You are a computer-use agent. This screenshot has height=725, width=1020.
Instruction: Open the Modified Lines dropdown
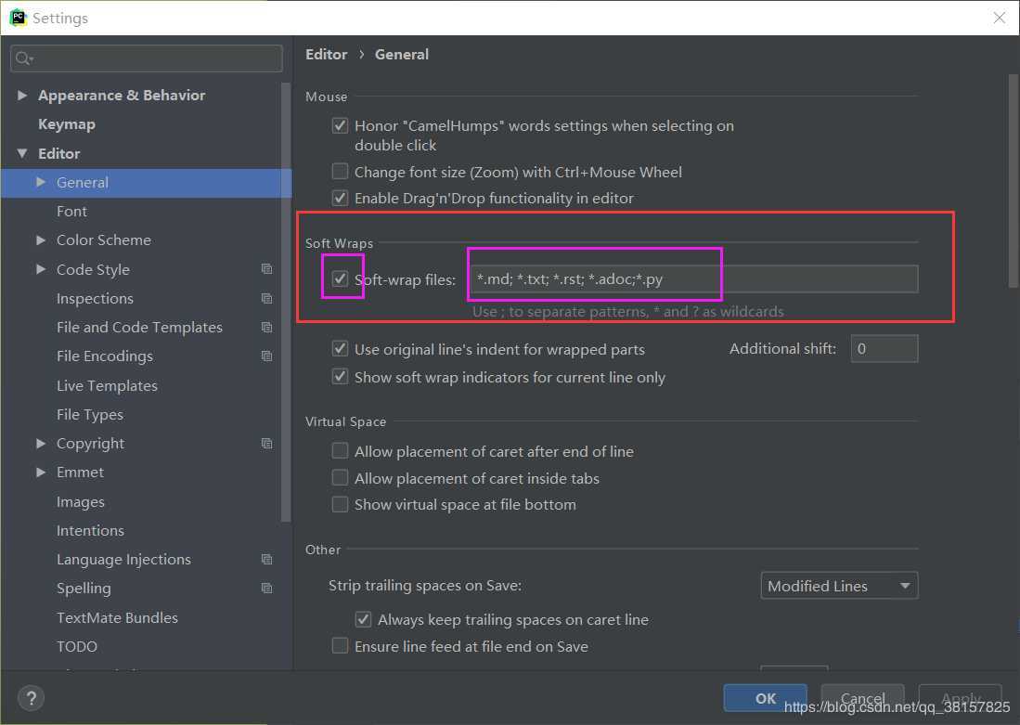point(839,586)
